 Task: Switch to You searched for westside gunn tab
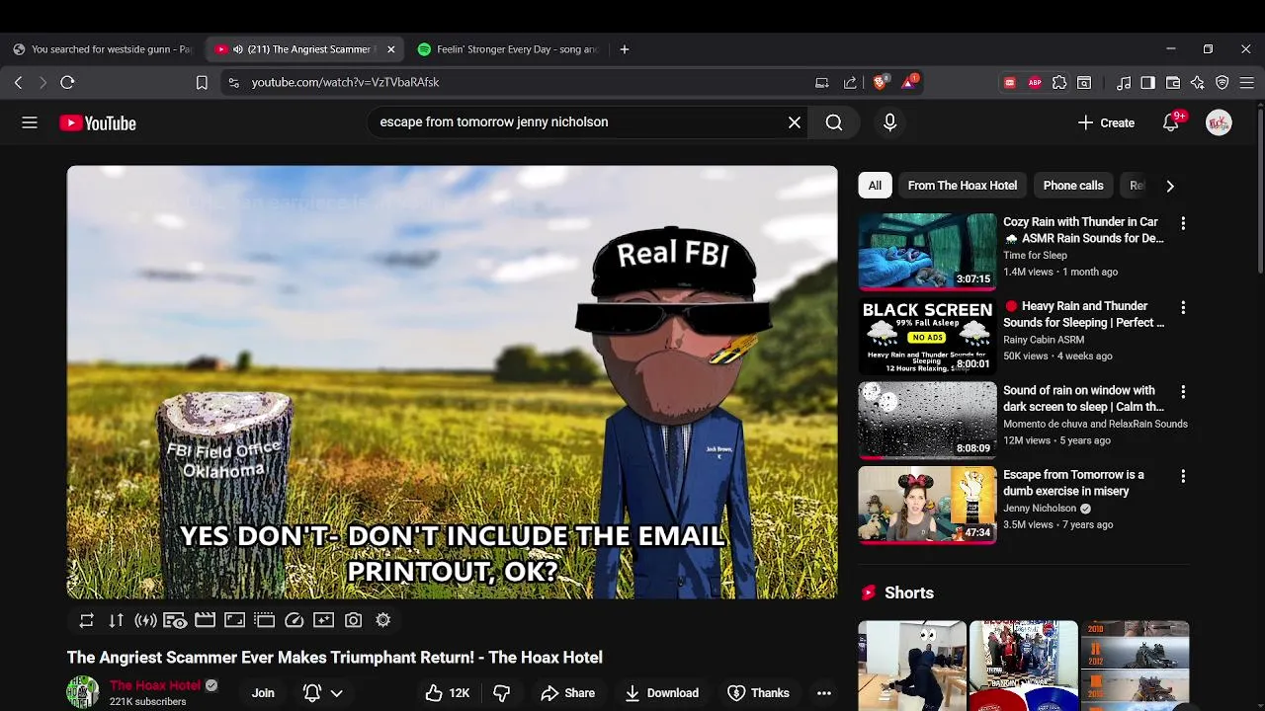click(x=103, y=49)
